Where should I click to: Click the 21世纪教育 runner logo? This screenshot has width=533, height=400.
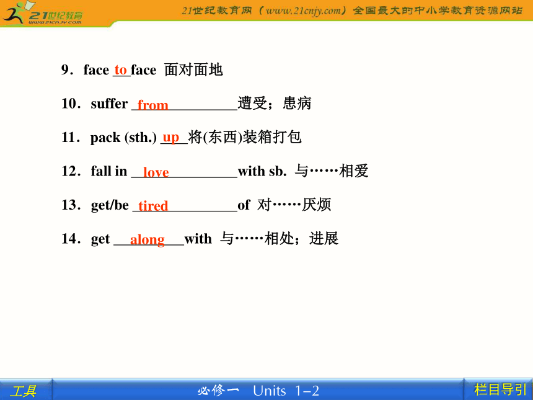pos(42,14)
